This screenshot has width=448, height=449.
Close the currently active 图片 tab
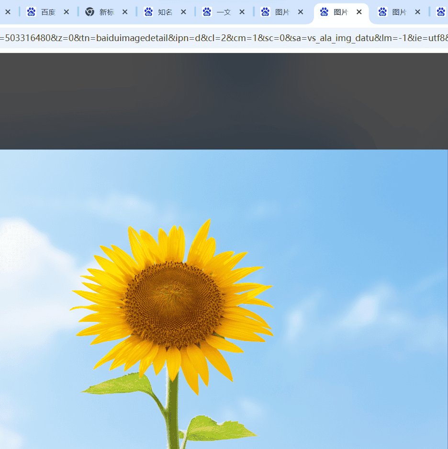click(x=359, y=12)
